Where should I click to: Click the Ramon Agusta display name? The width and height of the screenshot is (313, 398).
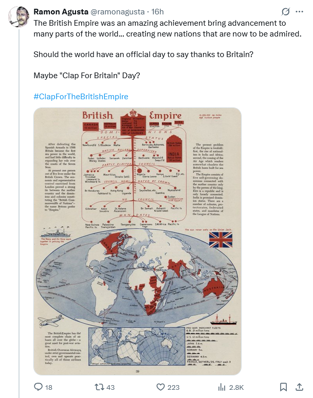pyautogui.click(x=61, y=12)
